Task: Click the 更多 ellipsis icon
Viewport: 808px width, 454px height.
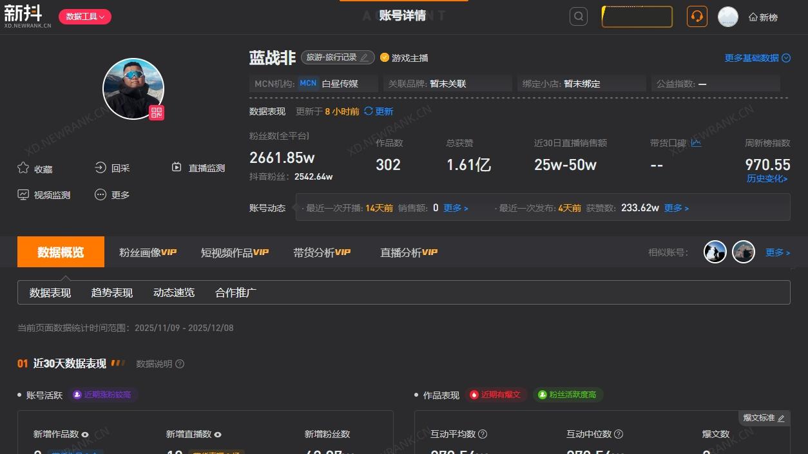Action: click(99, 194)
